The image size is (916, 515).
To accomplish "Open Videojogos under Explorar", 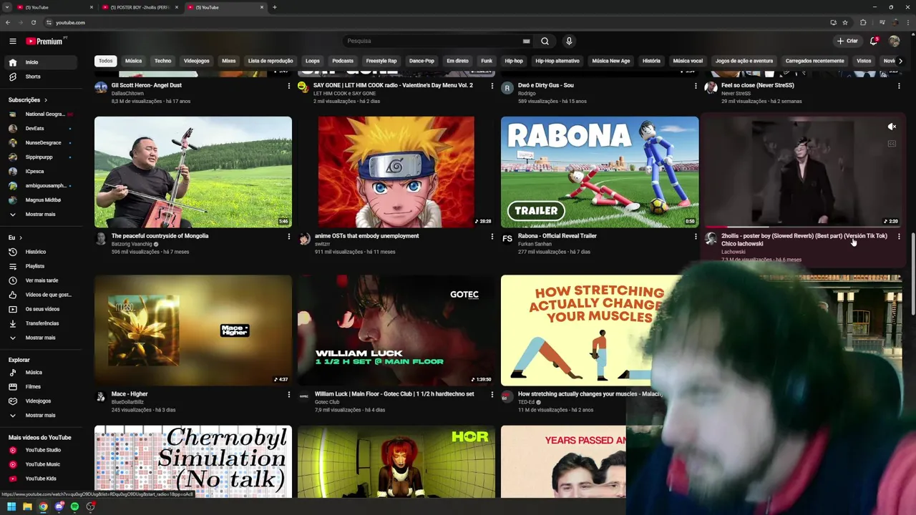I will click(42, 401).
